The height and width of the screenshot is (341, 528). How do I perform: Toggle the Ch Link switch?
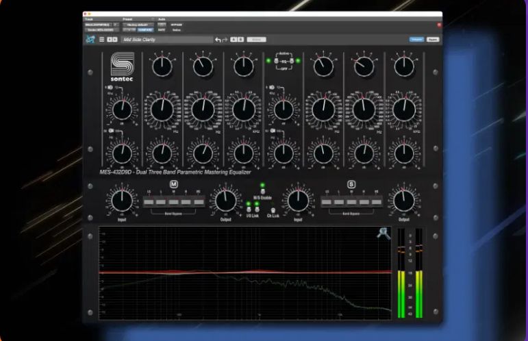click(x=273, y=209)
